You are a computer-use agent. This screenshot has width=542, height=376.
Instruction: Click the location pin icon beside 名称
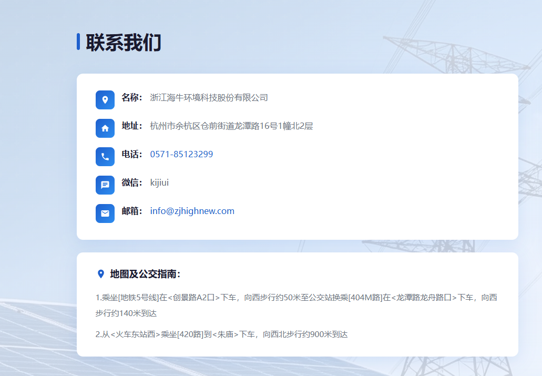(105, 100)
